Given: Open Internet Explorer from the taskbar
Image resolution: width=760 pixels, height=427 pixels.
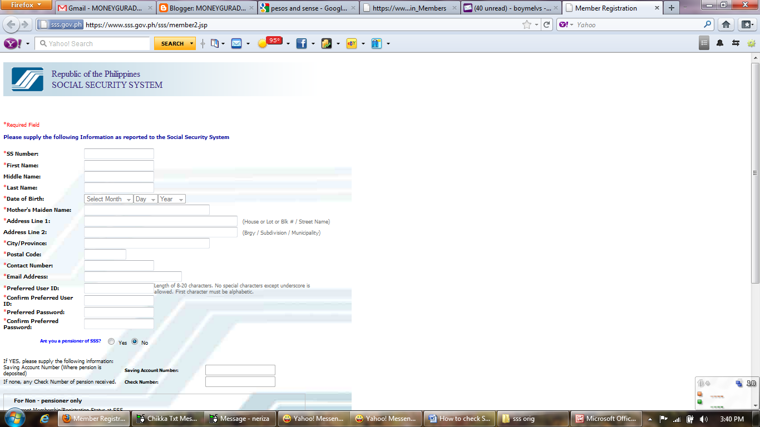Looking at the screenshot, I should click(45, 419).
